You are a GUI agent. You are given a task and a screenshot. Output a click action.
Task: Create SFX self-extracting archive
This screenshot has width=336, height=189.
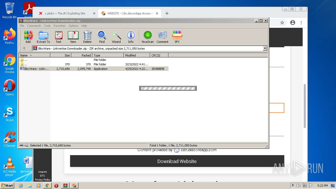(x=177, y=37)
